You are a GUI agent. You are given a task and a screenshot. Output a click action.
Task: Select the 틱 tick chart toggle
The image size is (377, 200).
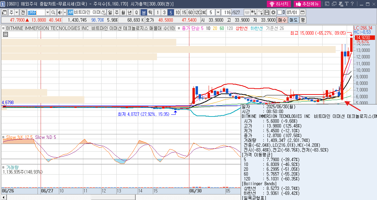point(150,12)
